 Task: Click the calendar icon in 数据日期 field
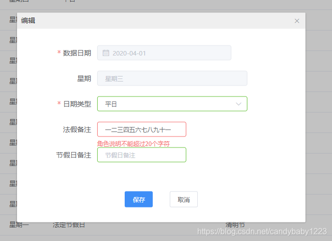point(106,53)
